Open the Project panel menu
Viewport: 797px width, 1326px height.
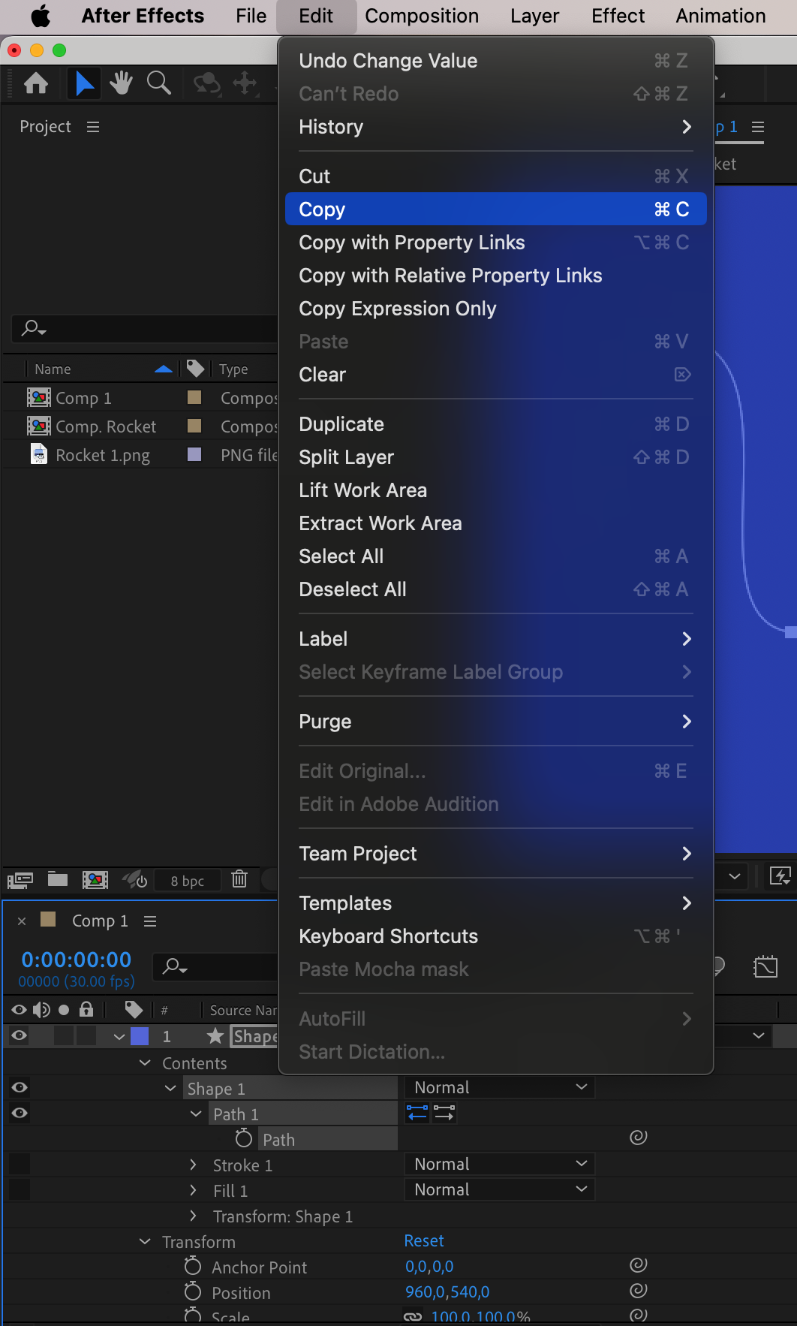coord(93,127)
